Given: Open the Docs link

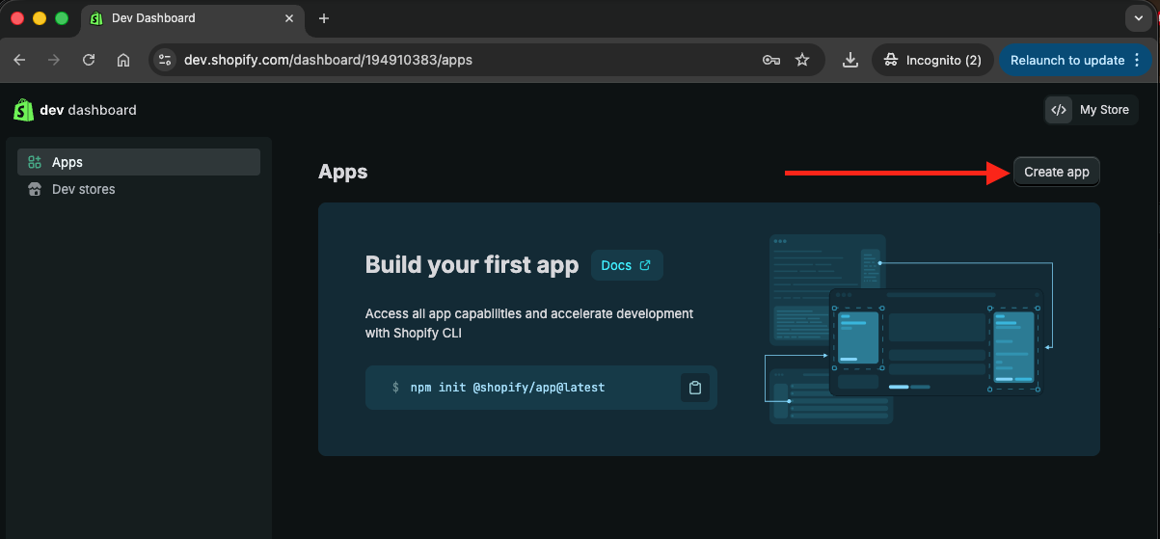Looking at the screenshot, I should tap(626, 265).
